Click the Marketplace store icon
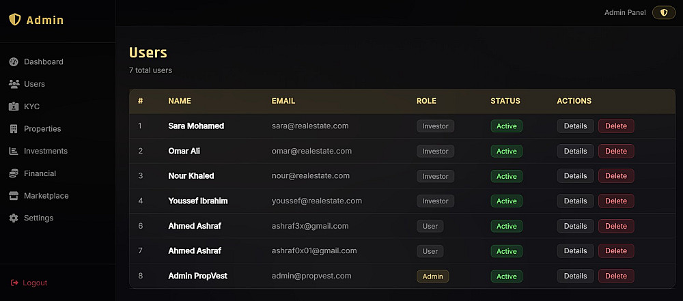Screen dimensions: 683x301 point(14,196)
